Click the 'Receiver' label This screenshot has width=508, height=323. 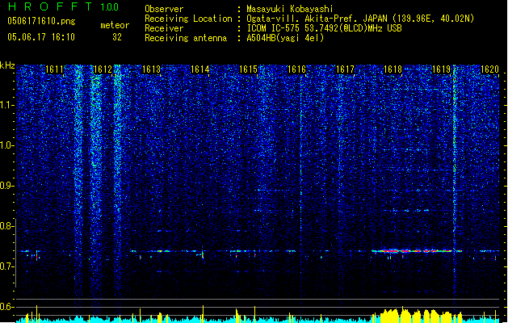pos(164,28)
